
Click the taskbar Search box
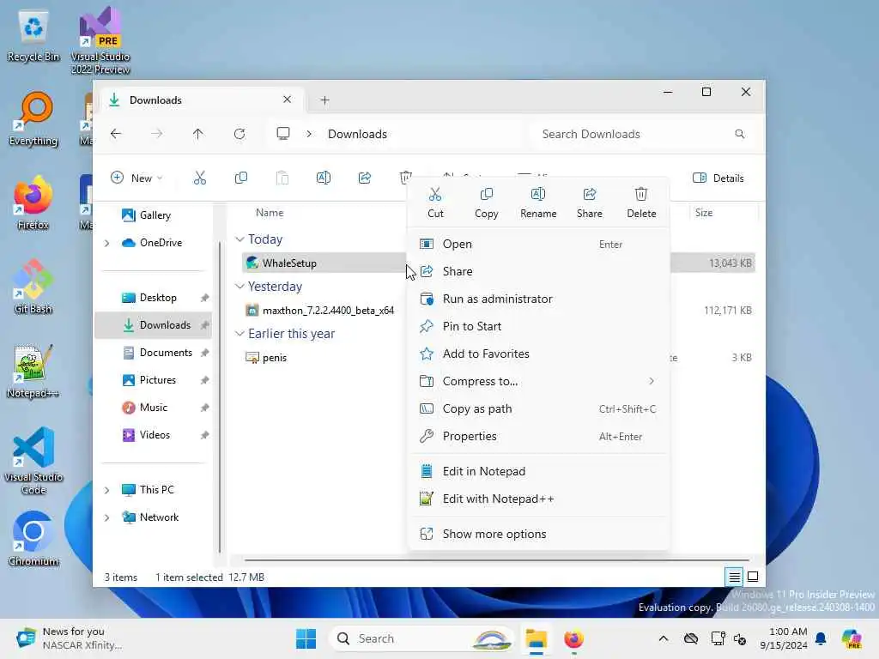(x=421, y=638)
